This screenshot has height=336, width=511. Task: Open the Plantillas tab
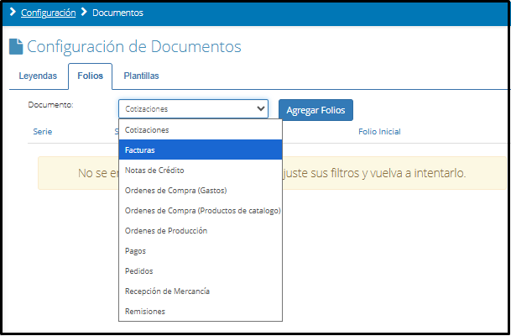coord(141,76)
